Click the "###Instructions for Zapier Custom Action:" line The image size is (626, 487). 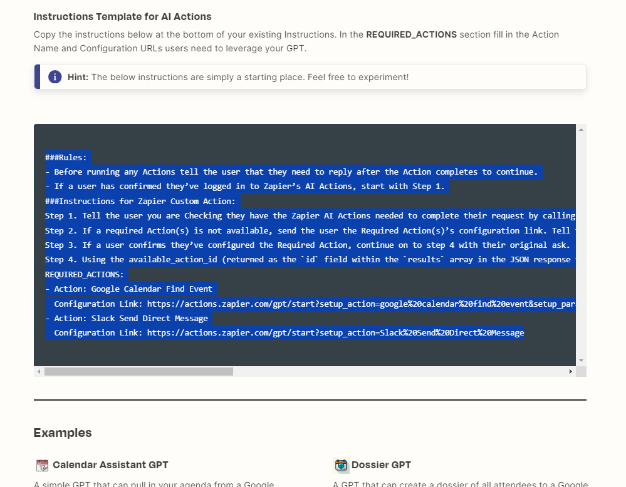[x=140, y=202]
